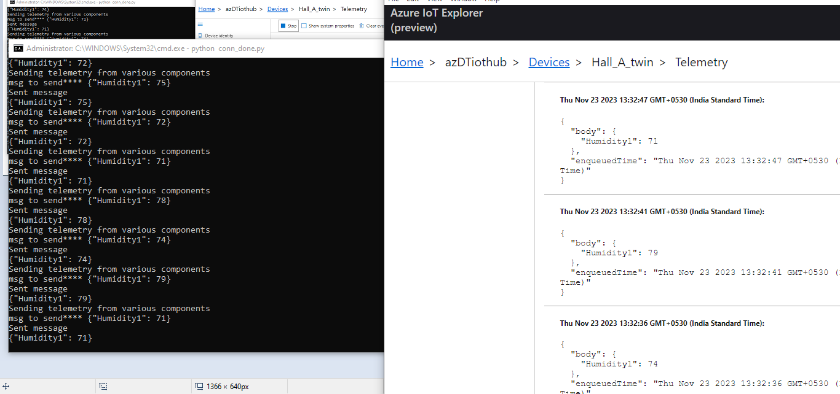840x394 pixels.
Task: Select Hall_A_twin in the large breadcrumb
Action: (x=623, y=62)
